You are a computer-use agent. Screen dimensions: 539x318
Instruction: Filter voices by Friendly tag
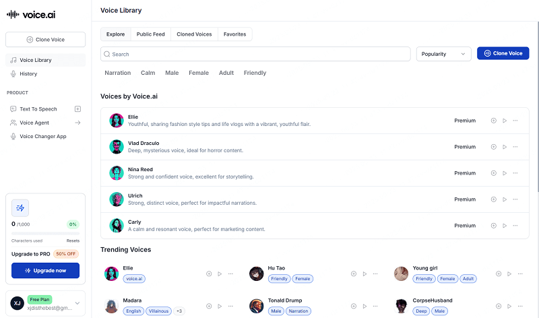click(x=255, y=73)
